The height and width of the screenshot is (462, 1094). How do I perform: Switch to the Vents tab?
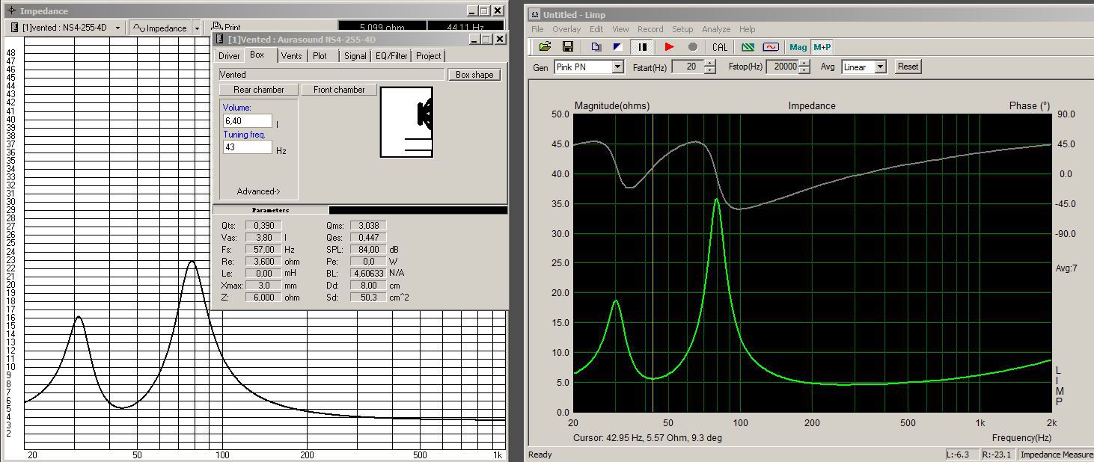tap(291, 56)
